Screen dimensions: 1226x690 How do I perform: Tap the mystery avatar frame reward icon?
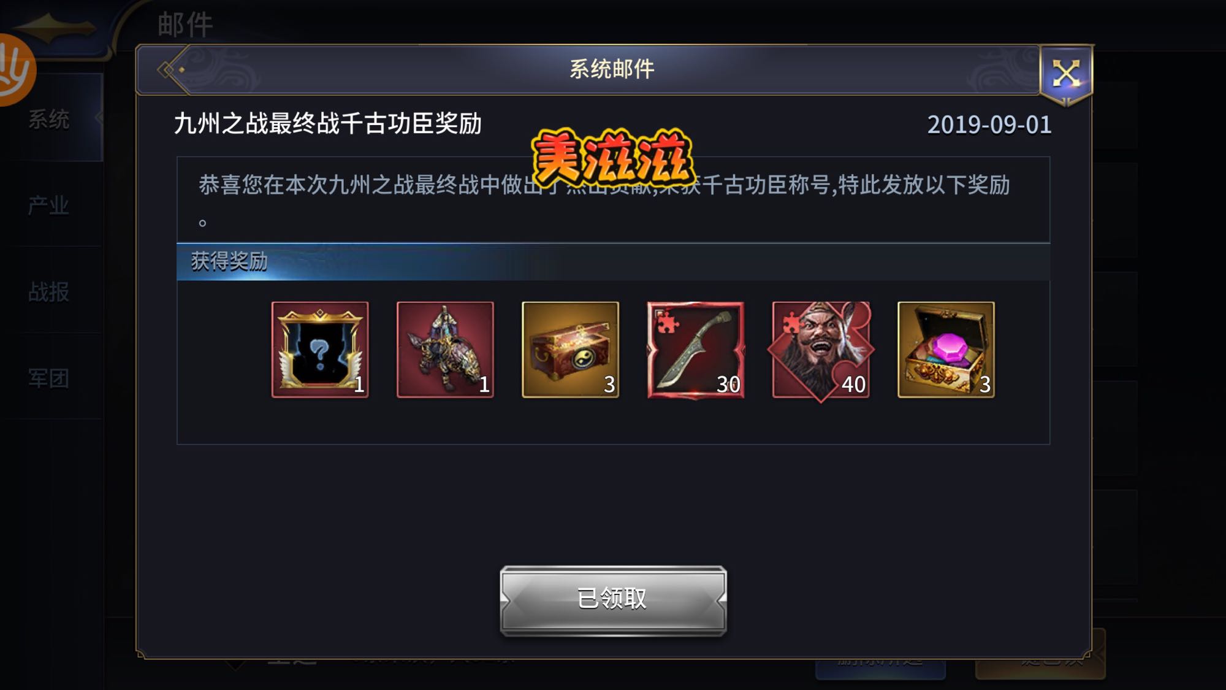(x=320, y=350)
